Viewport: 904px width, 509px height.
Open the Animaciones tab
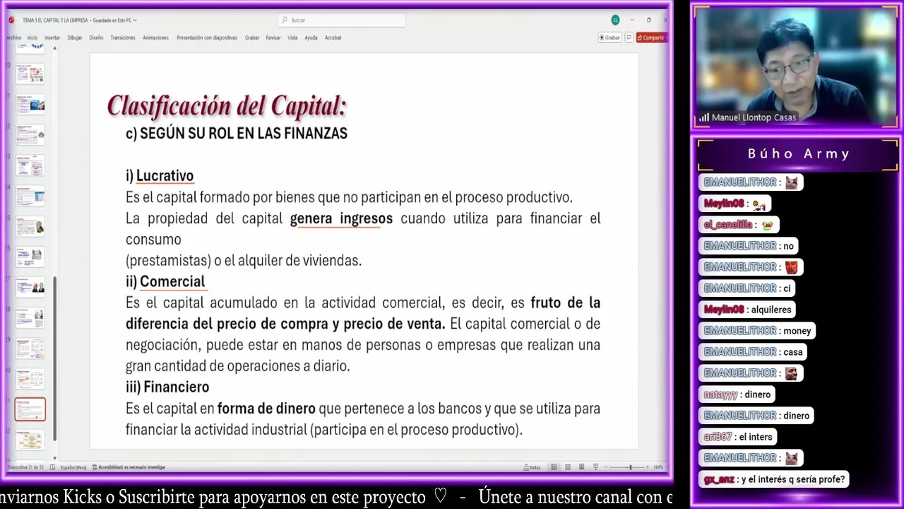[x=155, y=37]
